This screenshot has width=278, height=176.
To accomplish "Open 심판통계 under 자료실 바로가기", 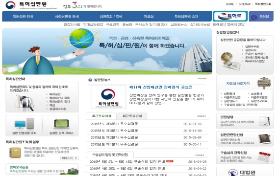I will [x=229, y=94].
